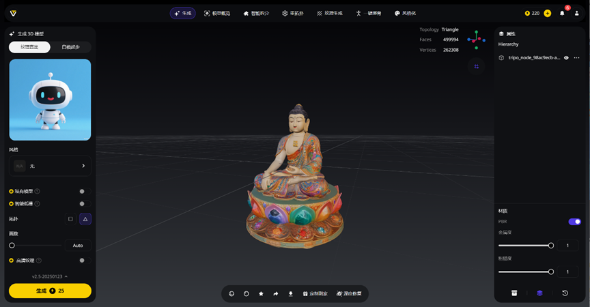Select quad topology square button
590x307 pixels.
pos(70,219)
